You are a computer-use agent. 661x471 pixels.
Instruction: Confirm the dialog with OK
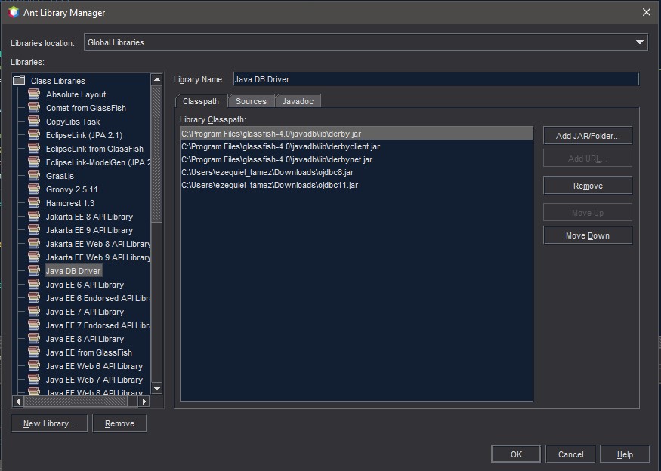click(x=516, y=454)
